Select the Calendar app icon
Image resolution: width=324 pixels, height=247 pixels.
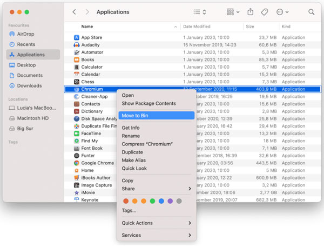point(77,74)
